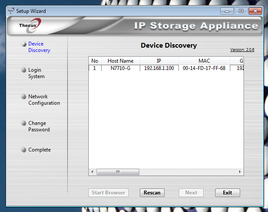Screen dimensions: 268x212
Task: Open the Version: 2.0.6 link
Action: pos(242,50)
